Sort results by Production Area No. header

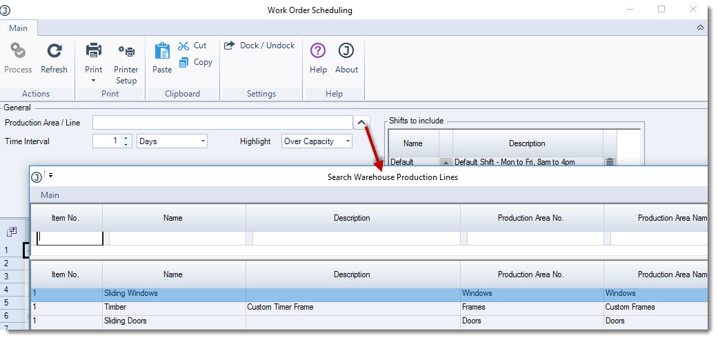pyautogui.click(x=532, y=274)
